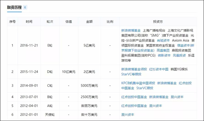
Task: Click the 5000万美元 amount cell
Action: pos(89,86)
